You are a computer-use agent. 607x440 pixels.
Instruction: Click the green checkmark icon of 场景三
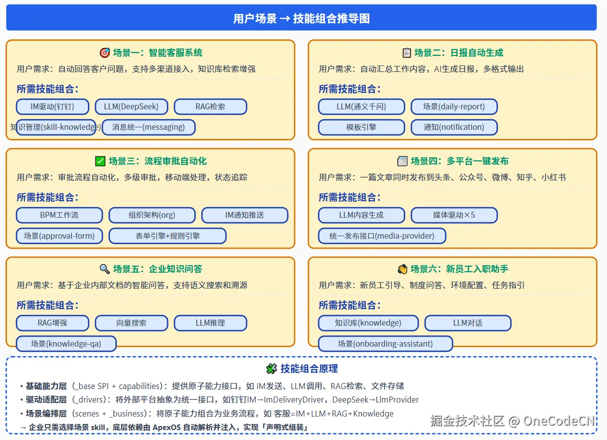[x=101, y=160]
